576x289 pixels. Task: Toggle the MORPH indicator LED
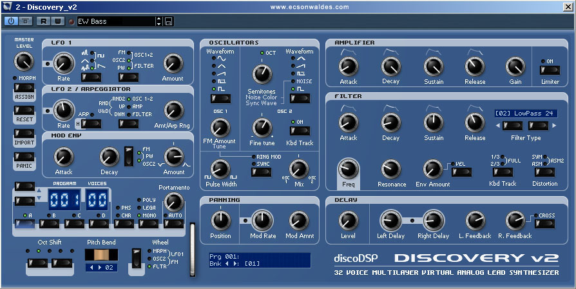click(15, 78)
